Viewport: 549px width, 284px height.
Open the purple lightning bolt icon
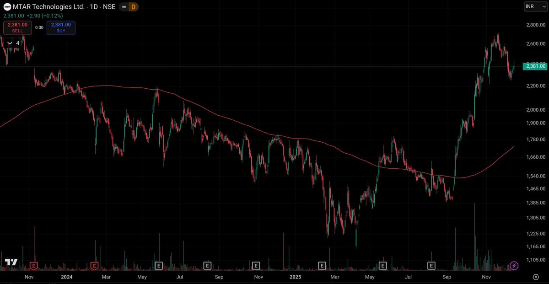pyautogui.click(x=514, y=265)
